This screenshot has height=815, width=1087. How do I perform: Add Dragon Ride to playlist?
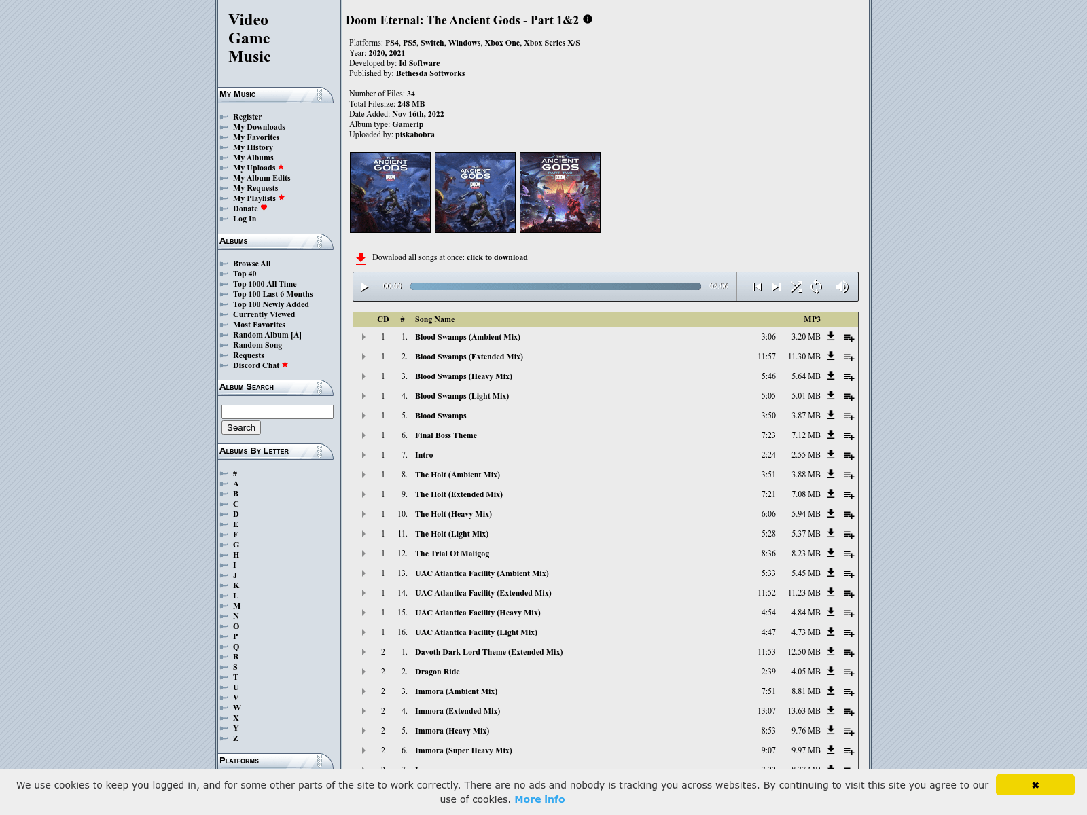coord(849,672)
